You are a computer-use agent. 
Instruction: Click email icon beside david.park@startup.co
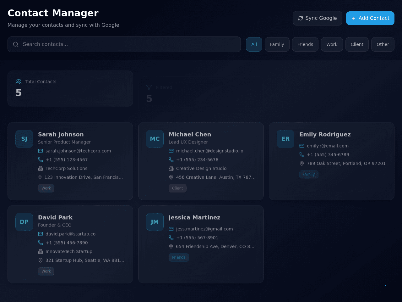click(41, 234)
